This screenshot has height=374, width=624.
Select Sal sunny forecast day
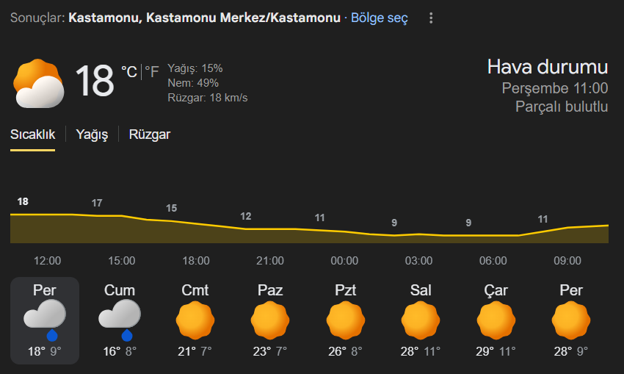tap(421, 320)
